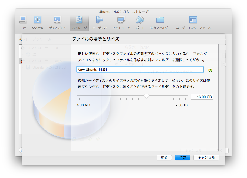Click the 4.00 MB minimum label
Image resolution: width=247 pixels, height=178 pixels.
[x=83, y=105]
